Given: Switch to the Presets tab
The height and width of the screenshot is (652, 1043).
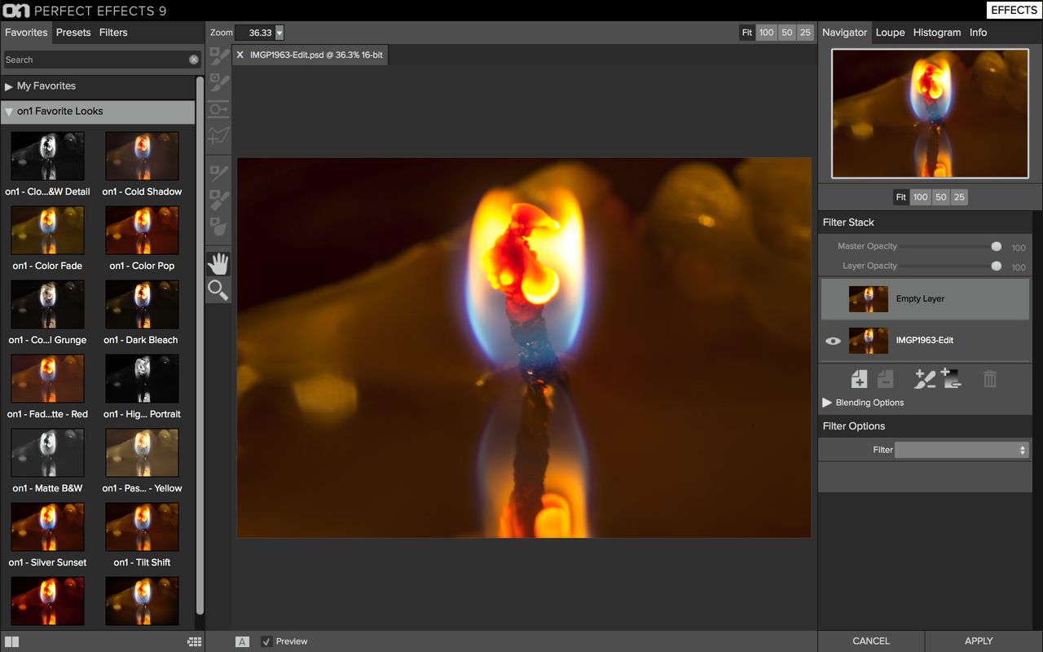Looking at the screenshot, I should tap(73, 33).
